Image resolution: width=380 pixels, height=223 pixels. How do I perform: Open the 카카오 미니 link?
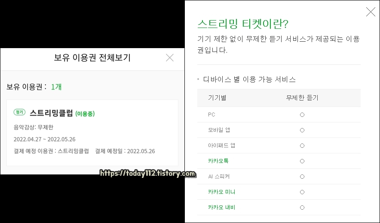point(221,192)
